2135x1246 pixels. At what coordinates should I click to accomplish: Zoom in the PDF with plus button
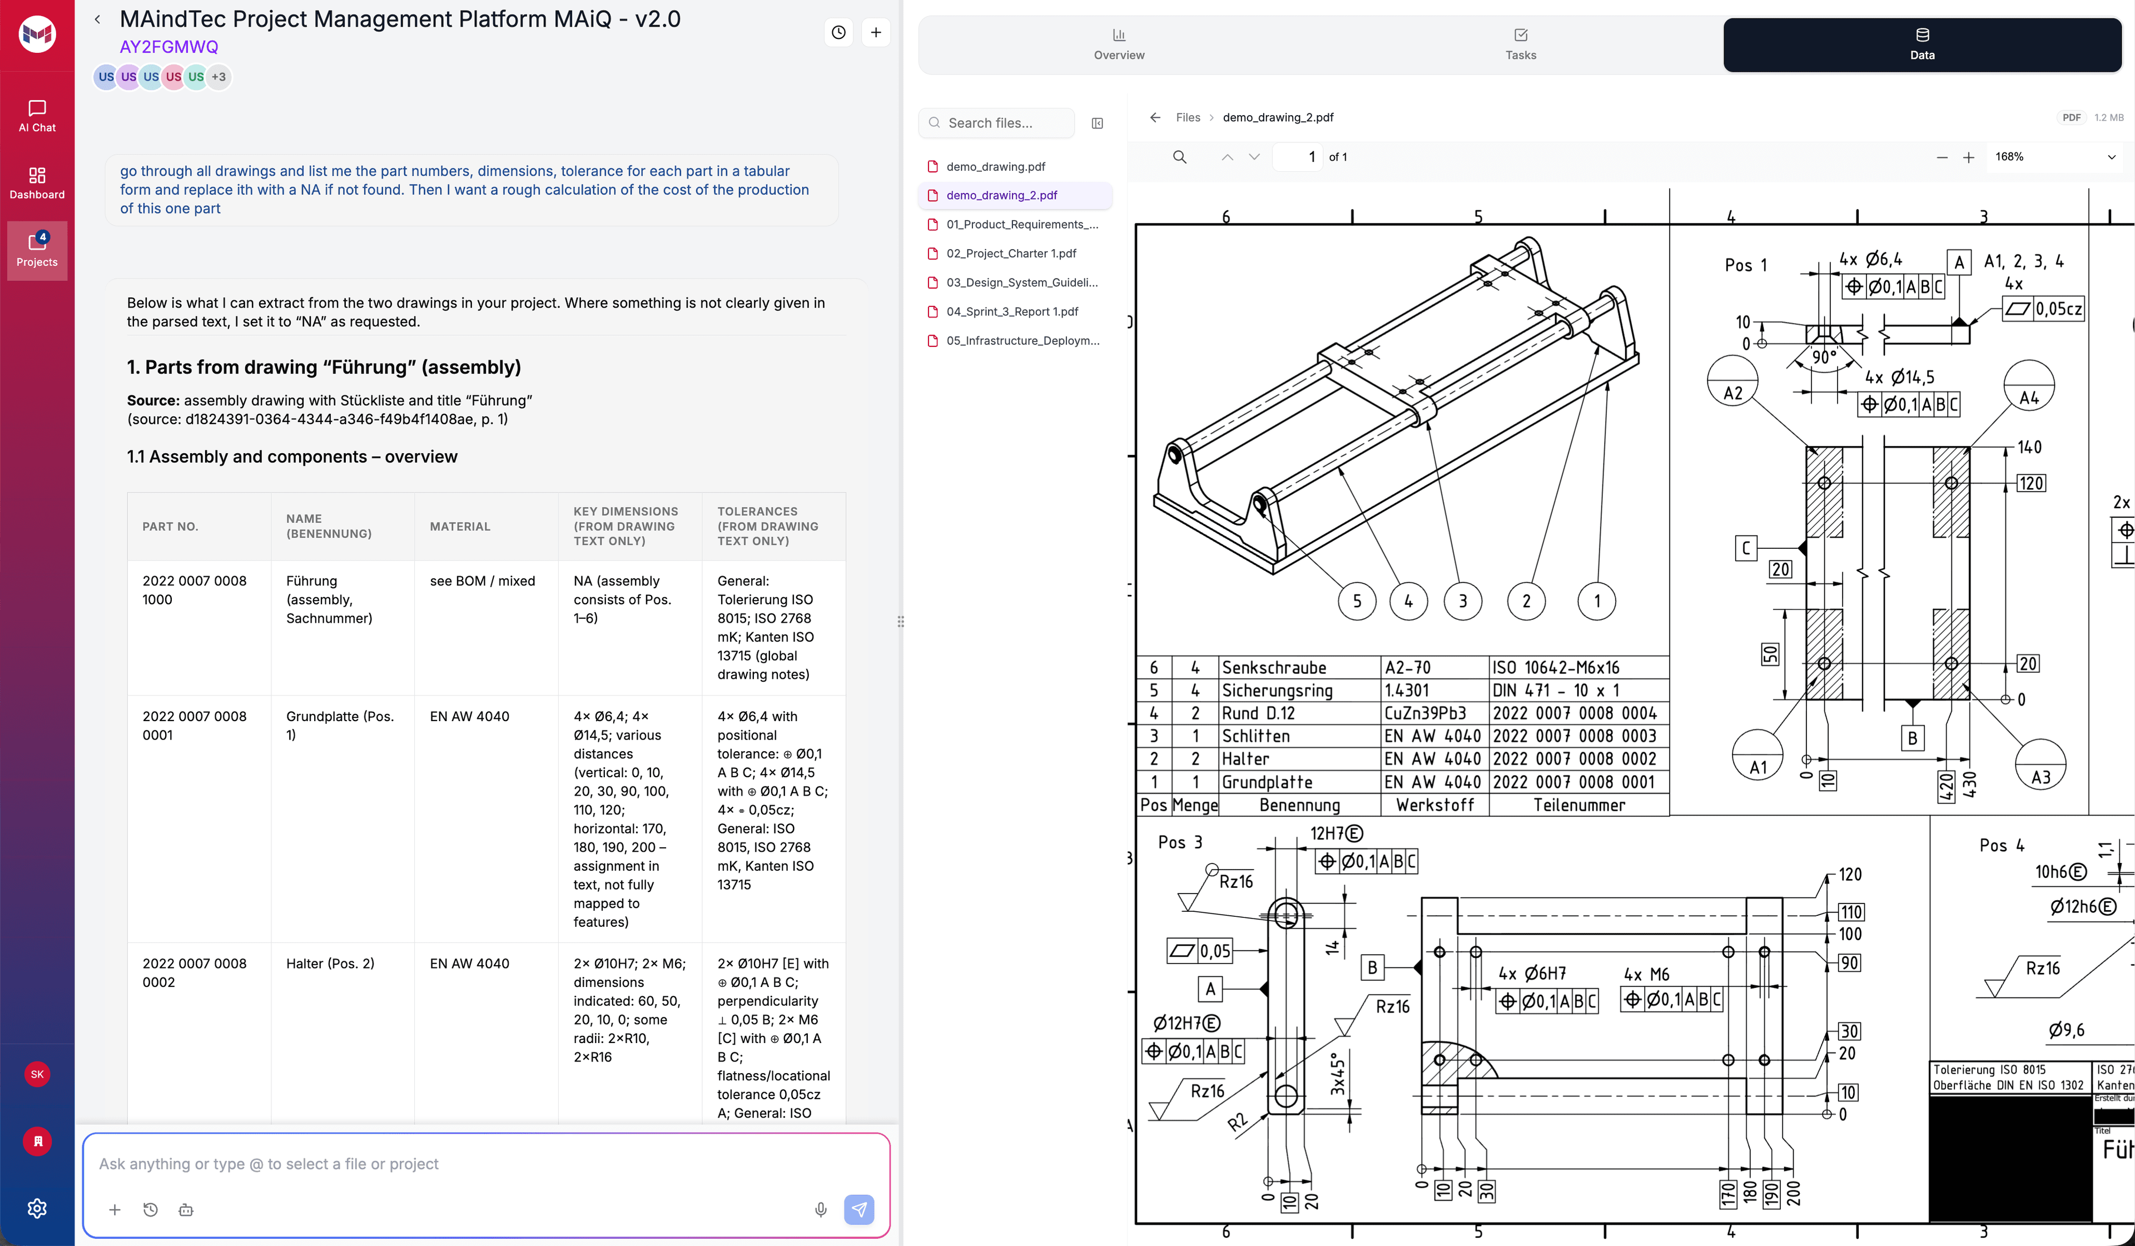[1968, 157]
